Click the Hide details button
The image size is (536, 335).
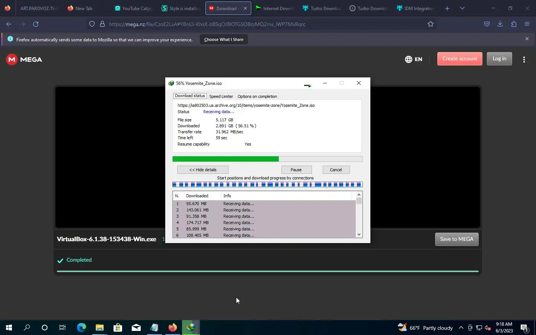(203, 170)
